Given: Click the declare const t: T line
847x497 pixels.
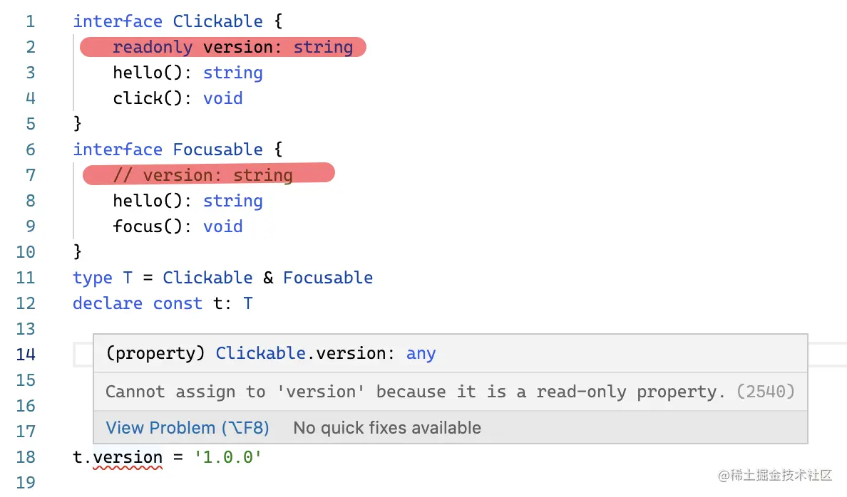Looking at the screenshot, I should [162, 303].
